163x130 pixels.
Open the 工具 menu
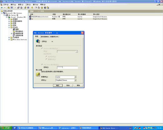[28, 5]
